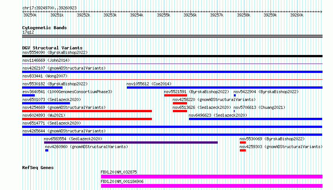This screenshot has height=190, width=333.
Task: Click gene label FBXL20|NM_032875
Action: [119, 172]
